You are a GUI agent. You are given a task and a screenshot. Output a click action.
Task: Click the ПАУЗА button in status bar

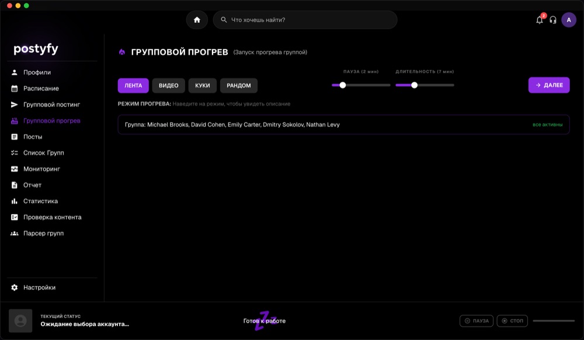pos(477,321)
